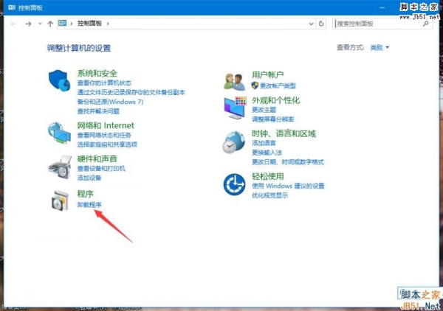The height and width of the screenshot is (311, 443).
Task: Click the 时钟、语言和区域 heading
Action: tap(284, 133)
